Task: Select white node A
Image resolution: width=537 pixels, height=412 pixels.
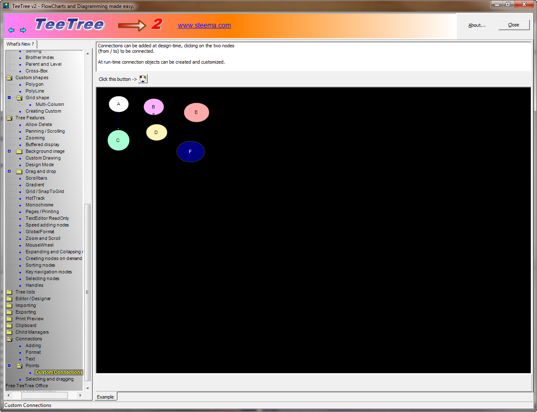Action: (119, 104)
